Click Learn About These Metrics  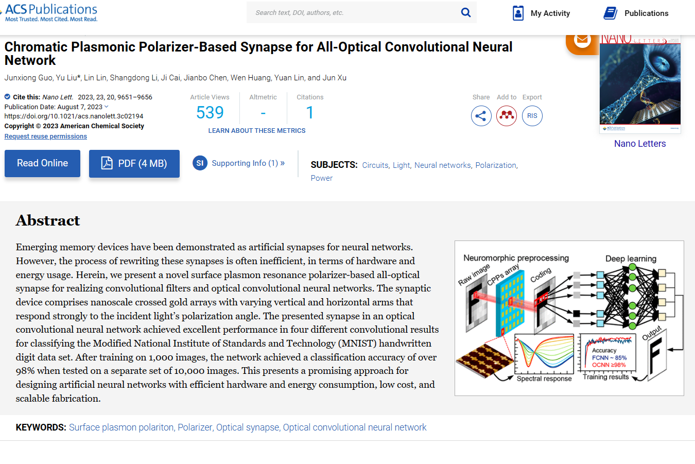(257, 131)
